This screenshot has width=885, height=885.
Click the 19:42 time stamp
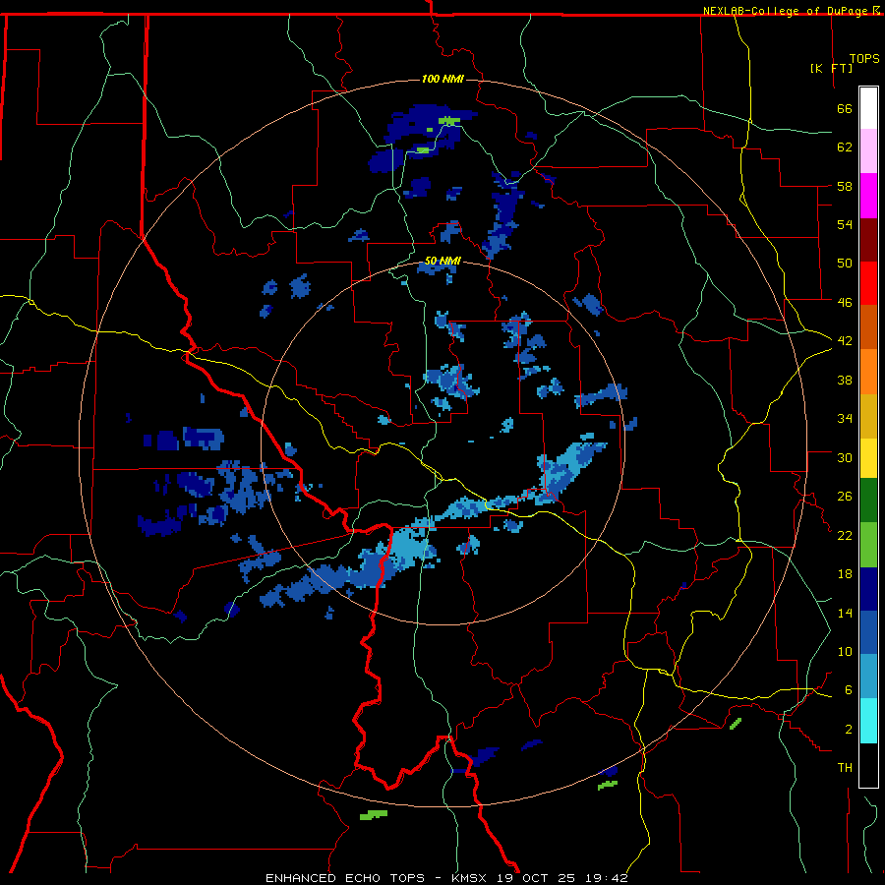(606, 878)
